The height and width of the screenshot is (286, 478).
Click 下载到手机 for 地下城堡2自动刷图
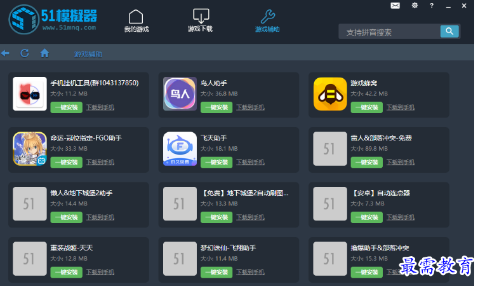point(250,217)
